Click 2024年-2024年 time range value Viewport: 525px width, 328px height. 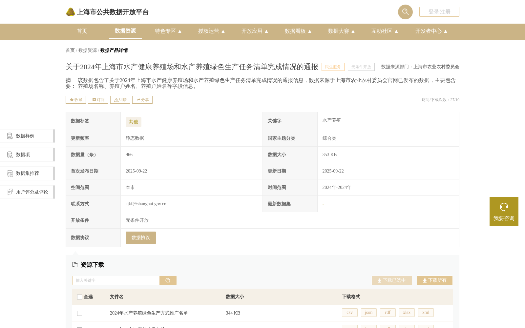tap(337, 188)
